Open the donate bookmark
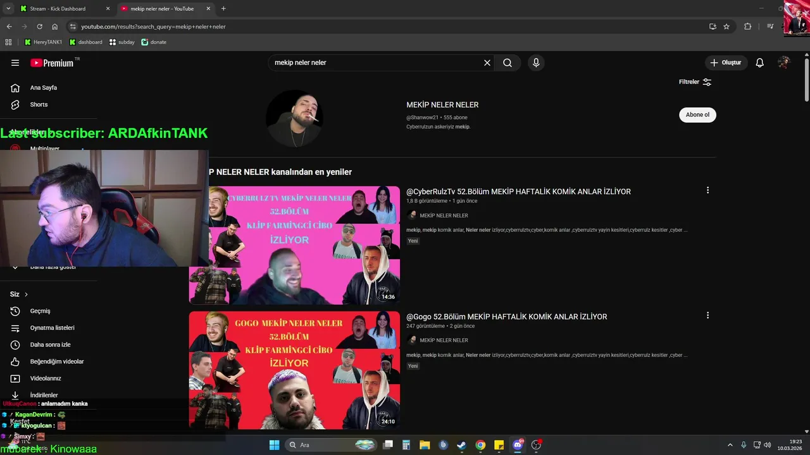810x455 pixels. pos(154,42)
